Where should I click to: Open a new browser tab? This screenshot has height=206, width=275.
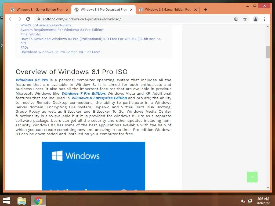coord(206,10)
